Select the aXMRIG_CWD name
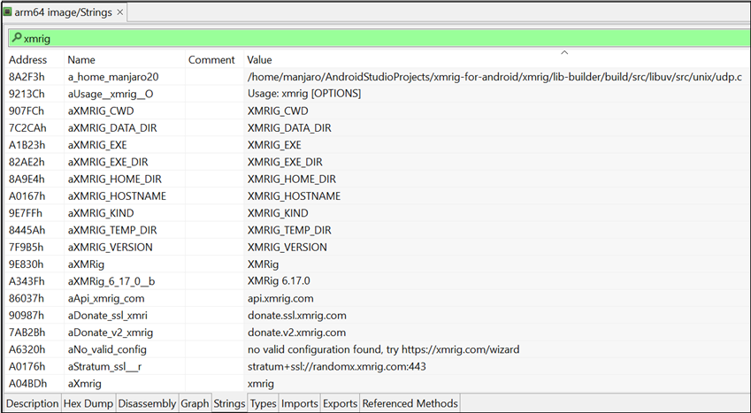 point(101,111)
